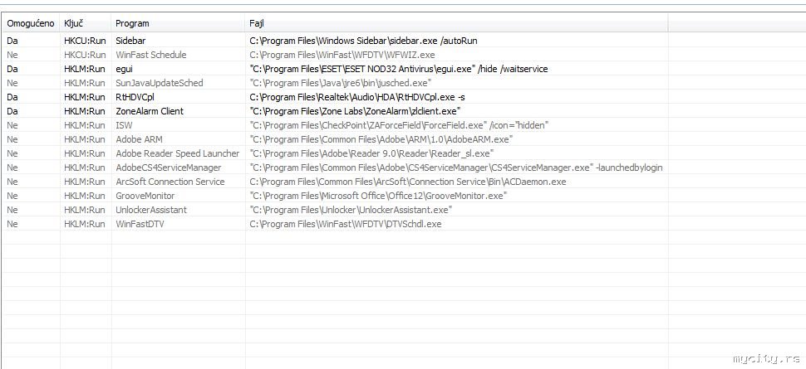Select the ZoneAlarm Client program entry
The image size is (806, 369).
point(150,111)
